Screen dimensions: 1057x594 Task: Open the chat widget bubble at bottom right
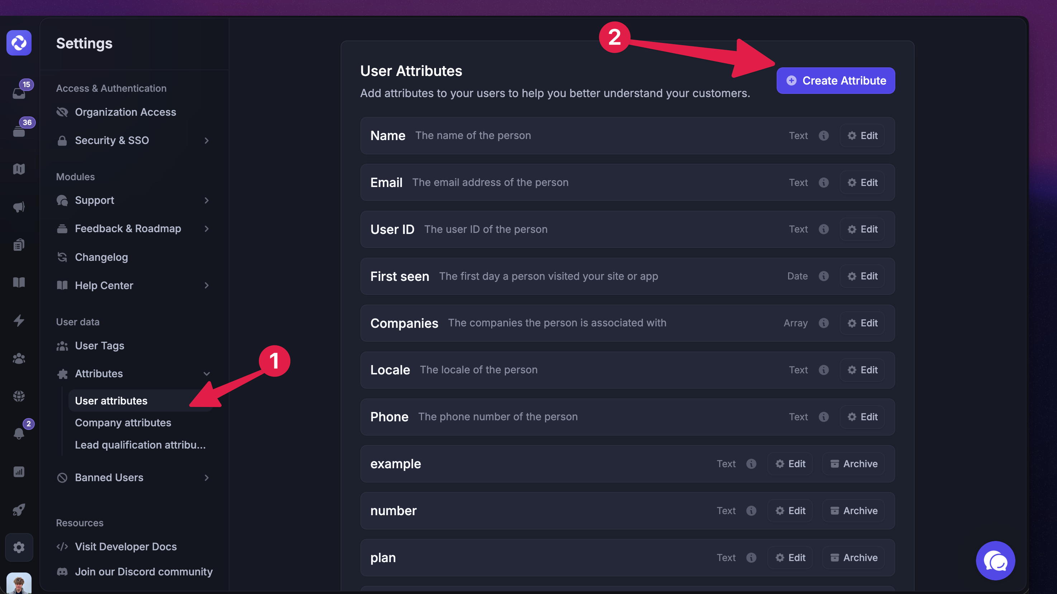(x=995, y=561)
